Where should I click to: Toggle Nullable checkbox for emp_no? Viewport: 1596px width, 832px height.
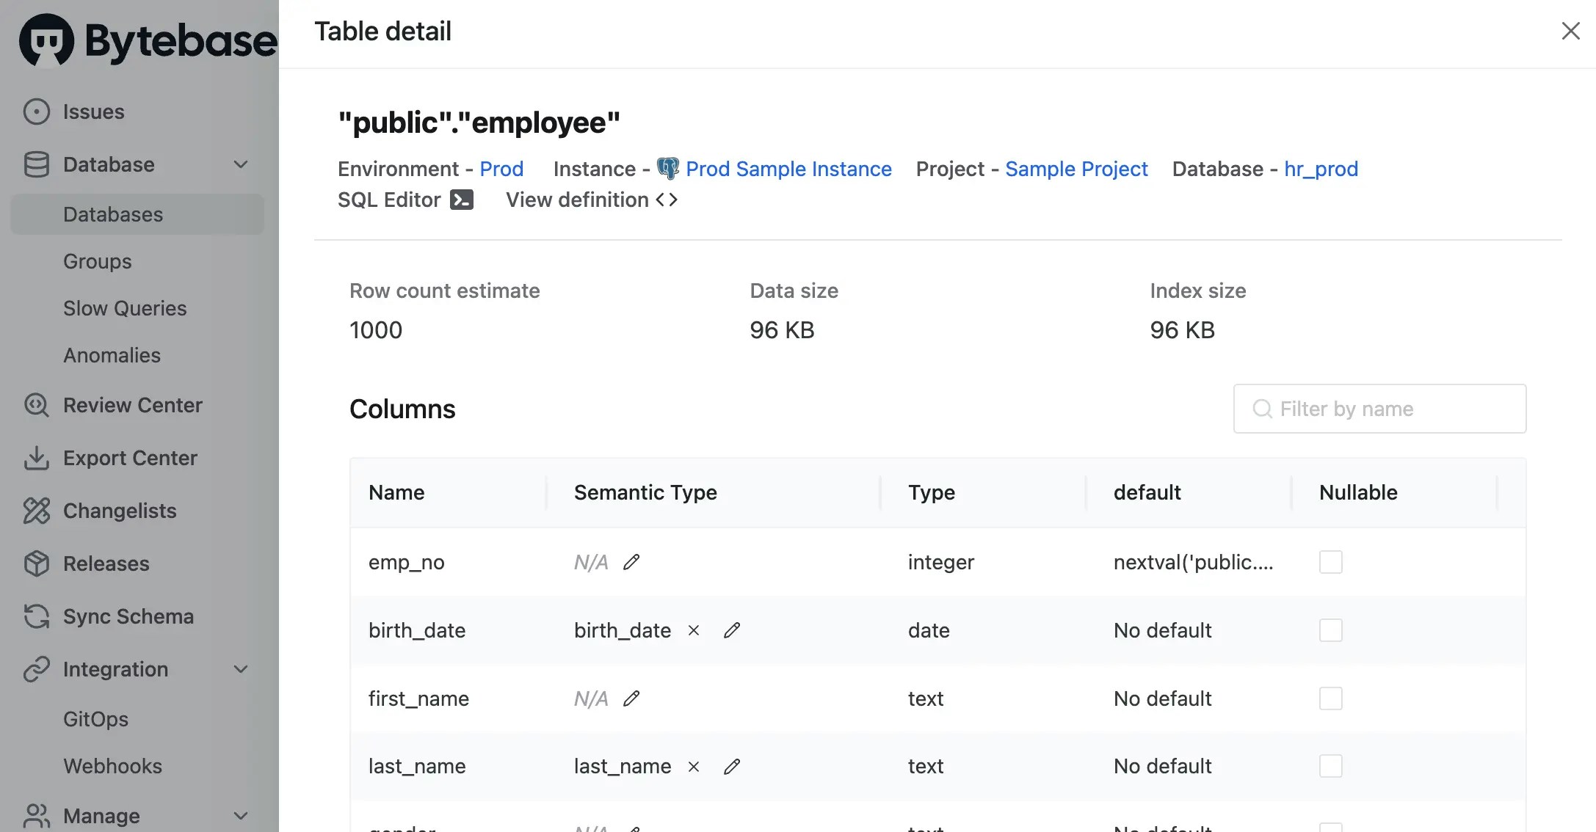click(1330, 563)
